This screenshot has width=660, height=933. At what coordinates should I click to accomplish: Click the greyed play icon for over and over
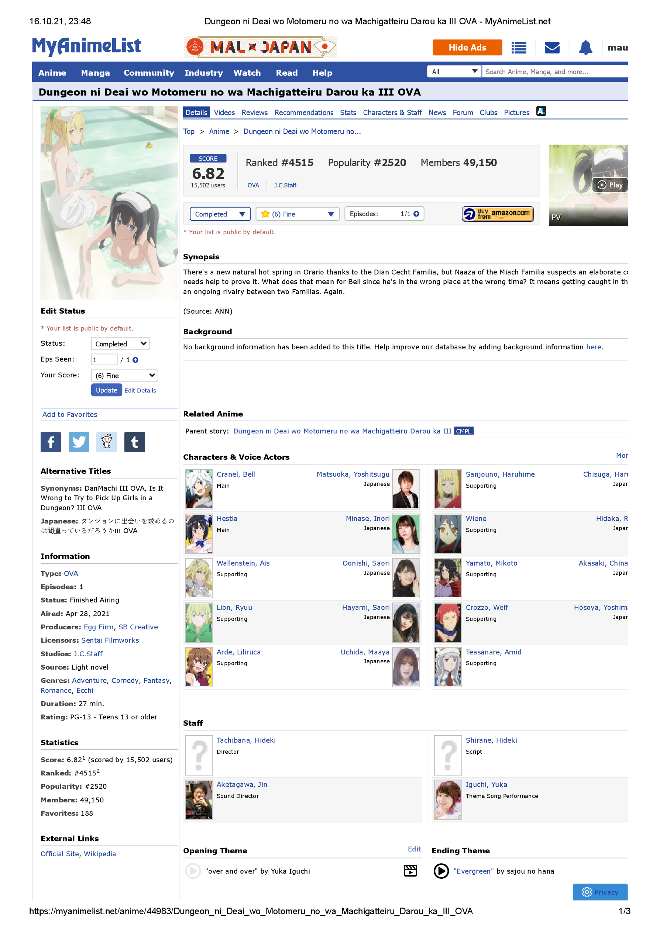click(193, 871)
